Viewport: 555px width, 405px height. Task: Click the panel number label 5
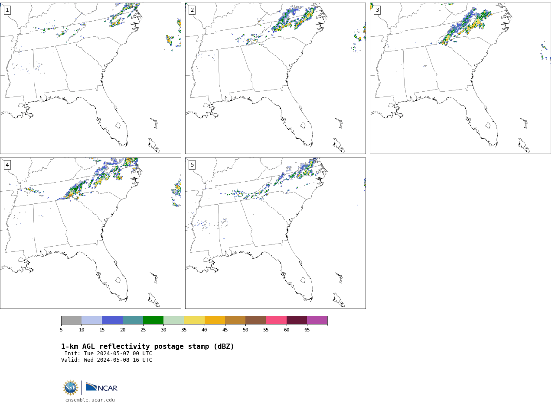192,165
